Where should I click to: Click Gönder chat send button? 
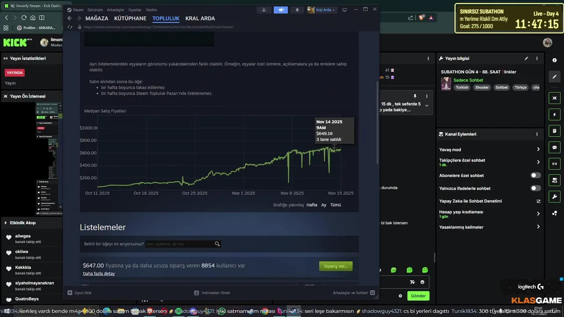tap(419, 296)
